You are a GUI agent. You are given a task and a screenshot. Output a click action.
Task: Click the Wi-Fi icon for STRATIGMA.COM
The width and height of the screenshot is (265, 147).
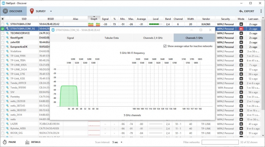[x=7, y=24]
